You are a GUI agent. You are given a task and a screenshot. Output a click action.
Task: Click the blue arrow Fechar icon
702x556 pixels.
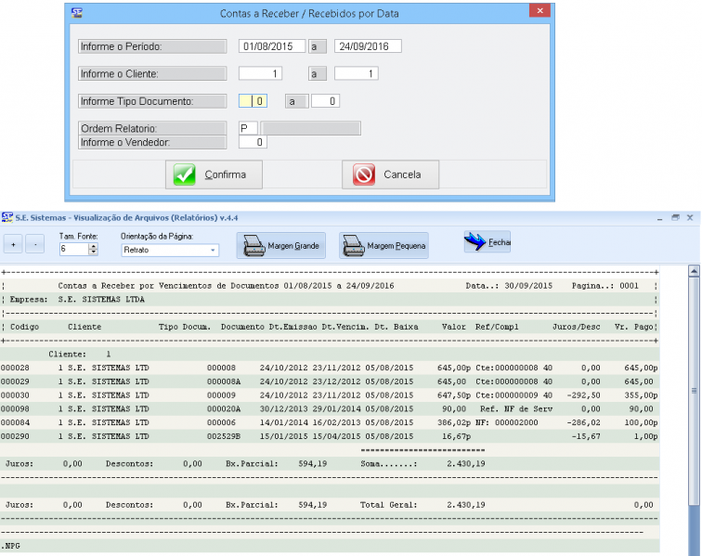coord(475,242)
